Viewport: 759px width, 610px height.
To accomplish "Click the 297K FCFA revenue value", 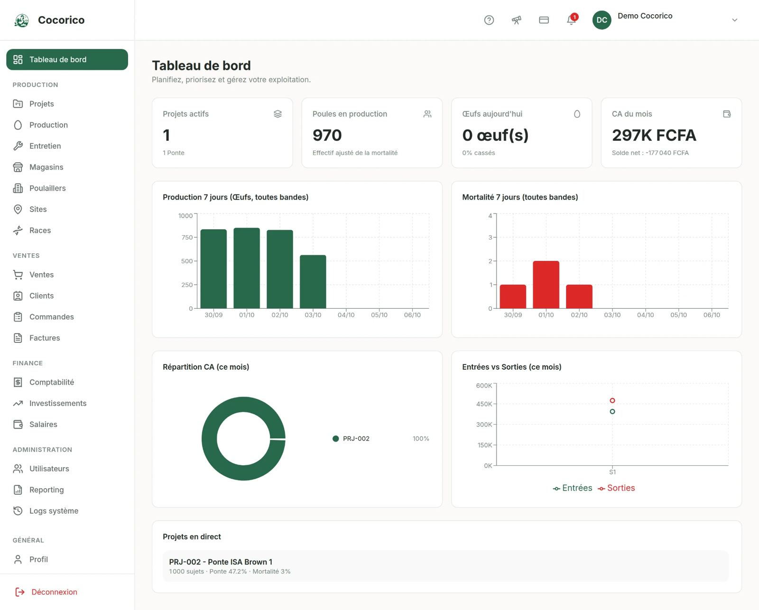I will 654,135.
